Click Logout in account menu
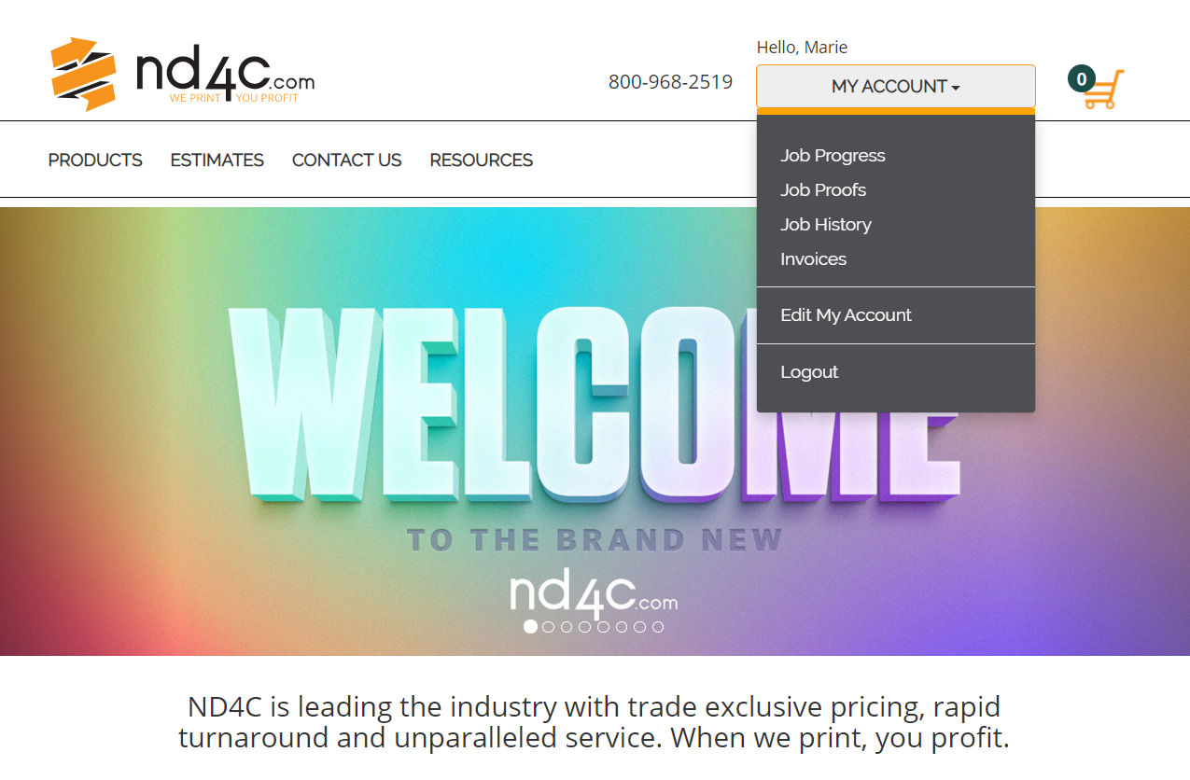 point(809,372)
